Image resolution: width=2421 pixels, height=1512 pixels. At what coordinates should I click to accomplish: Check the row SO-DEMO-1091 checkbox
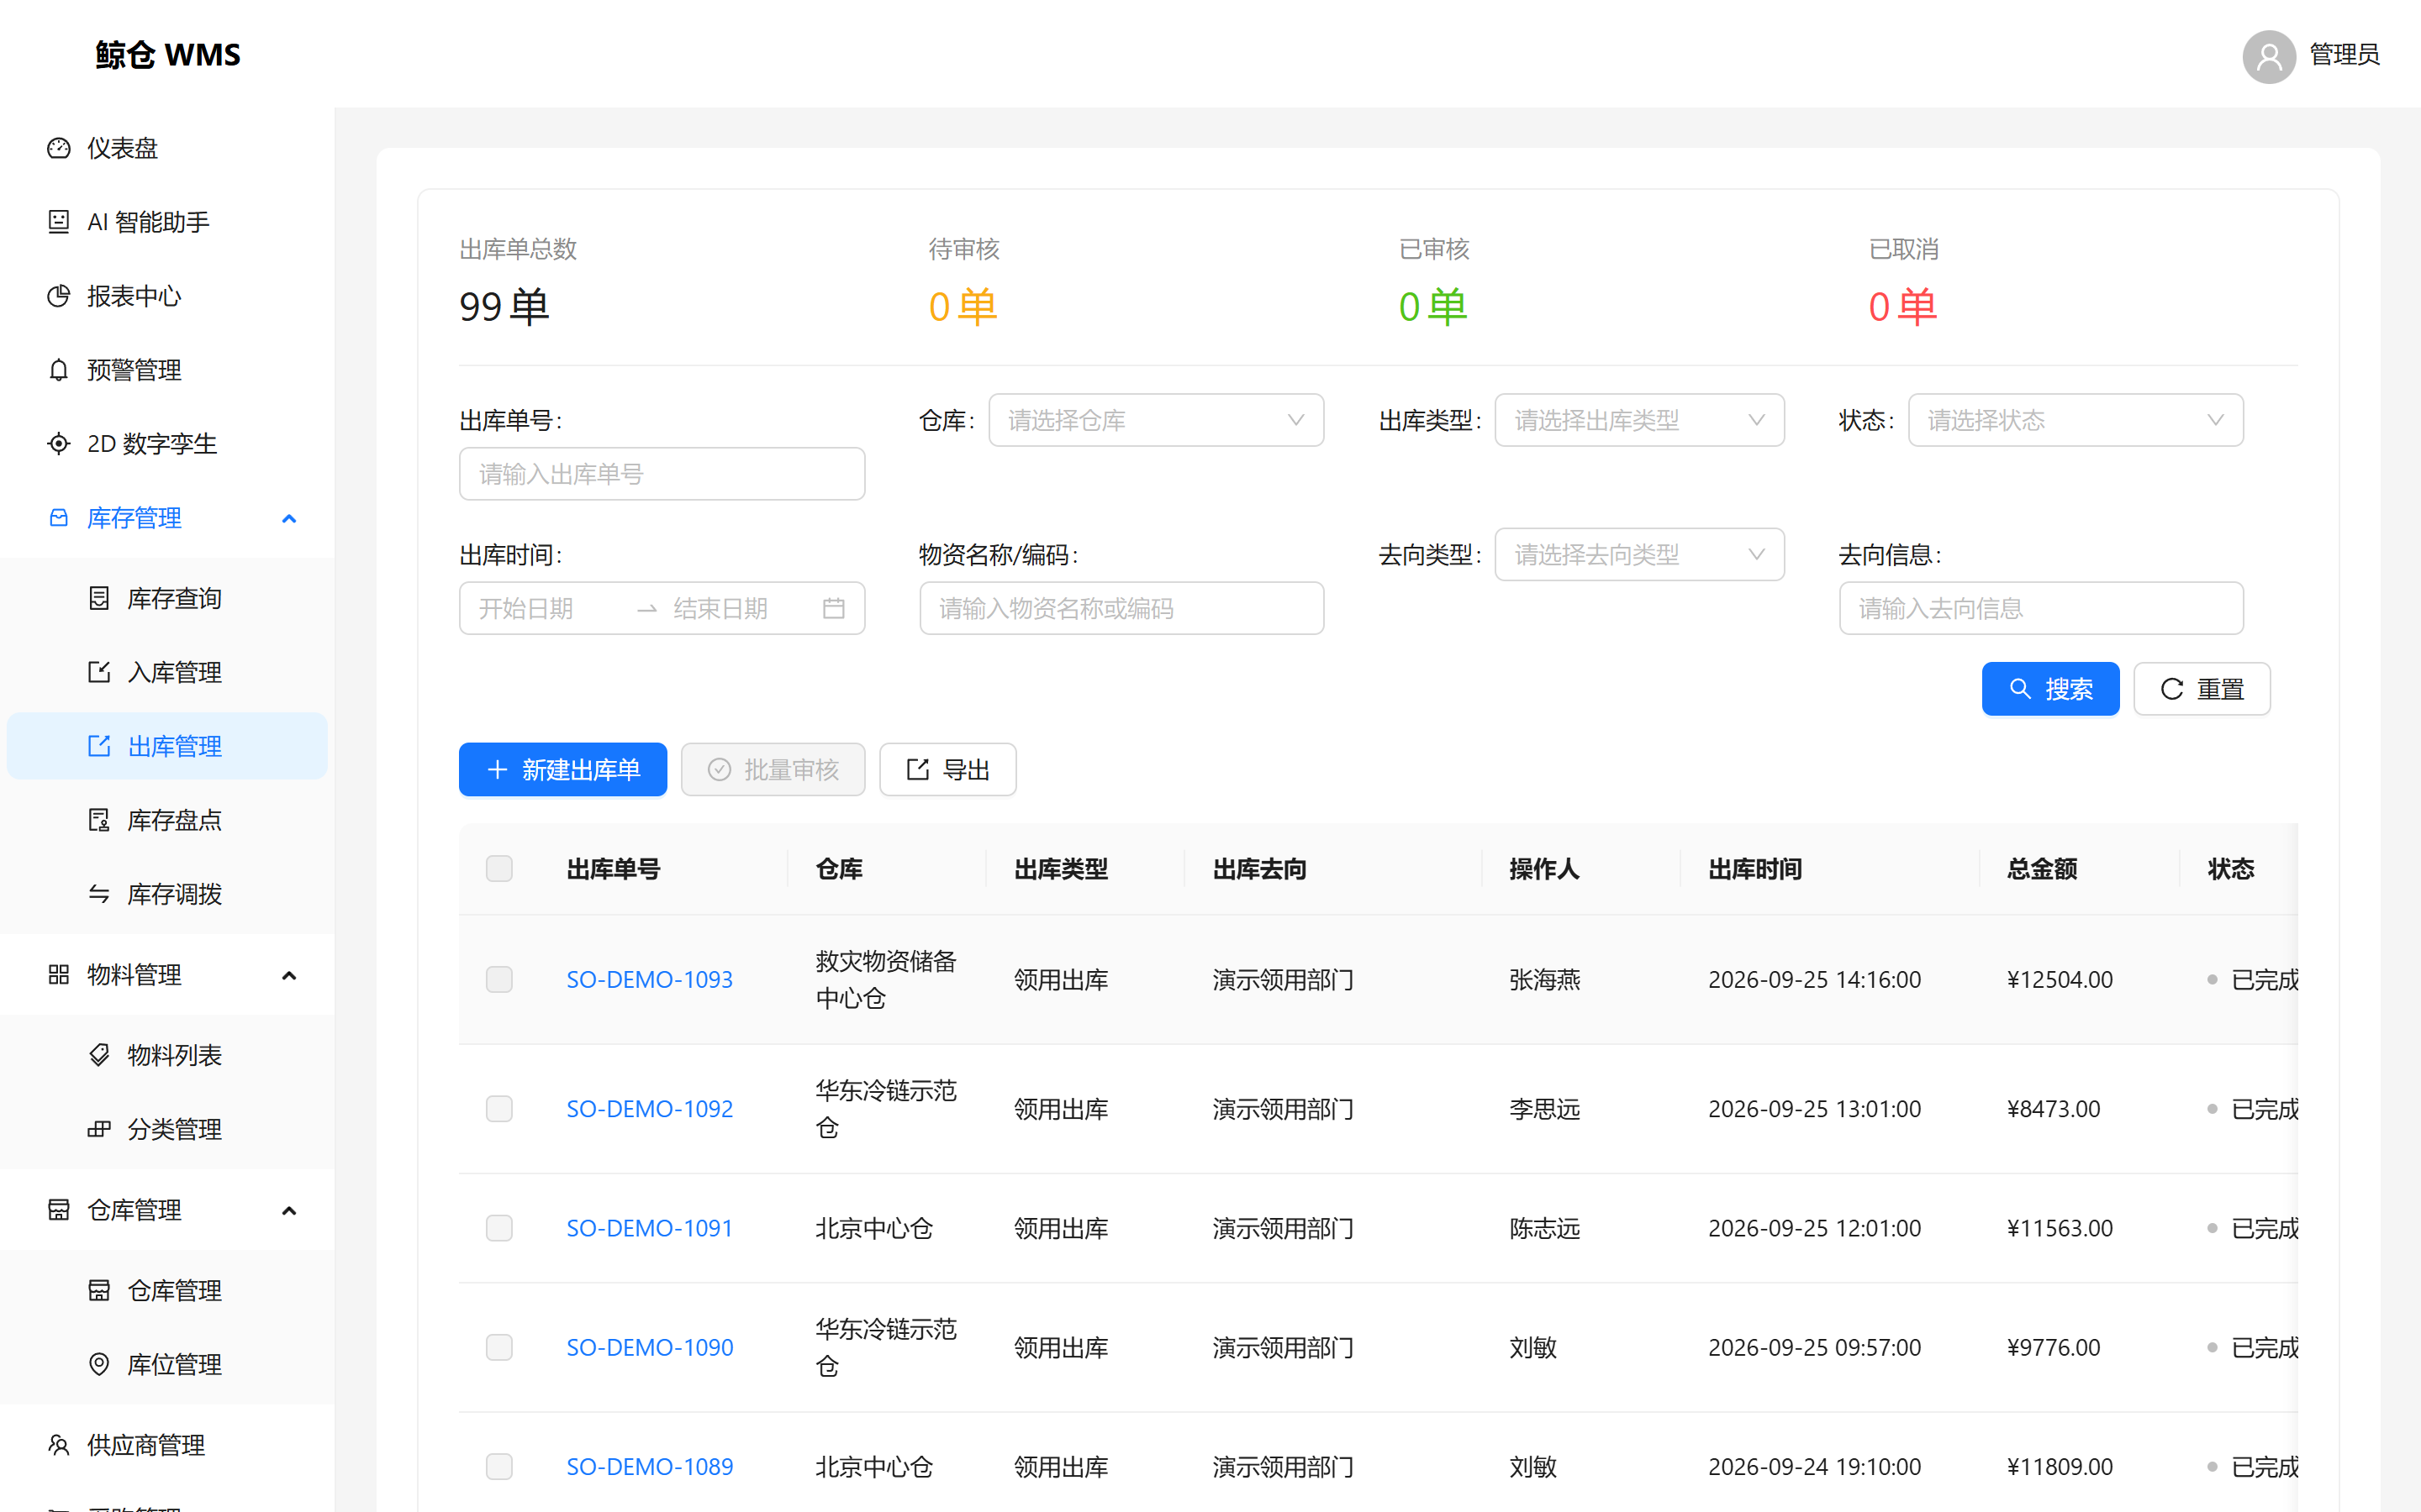[499, 1228]
